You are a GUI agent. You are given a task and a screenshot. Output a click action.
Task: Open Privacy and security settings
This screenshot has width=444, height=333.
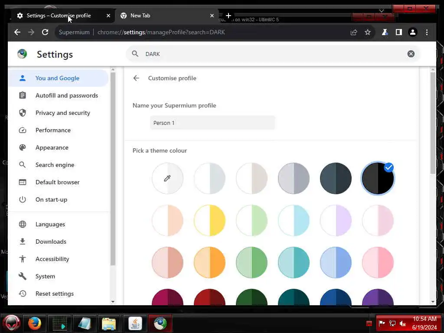59,113
